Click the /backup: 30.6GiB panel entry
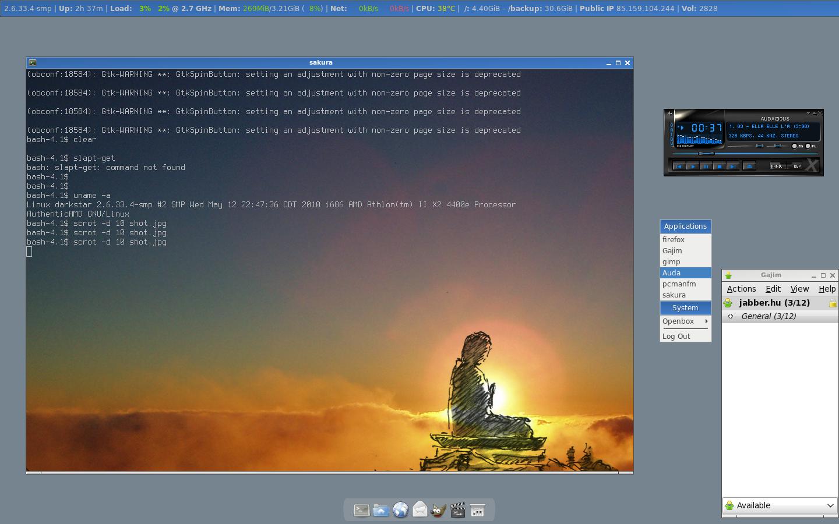Viewport: 839px width, 524px height. pyautogui.click(x=540, y=9)
